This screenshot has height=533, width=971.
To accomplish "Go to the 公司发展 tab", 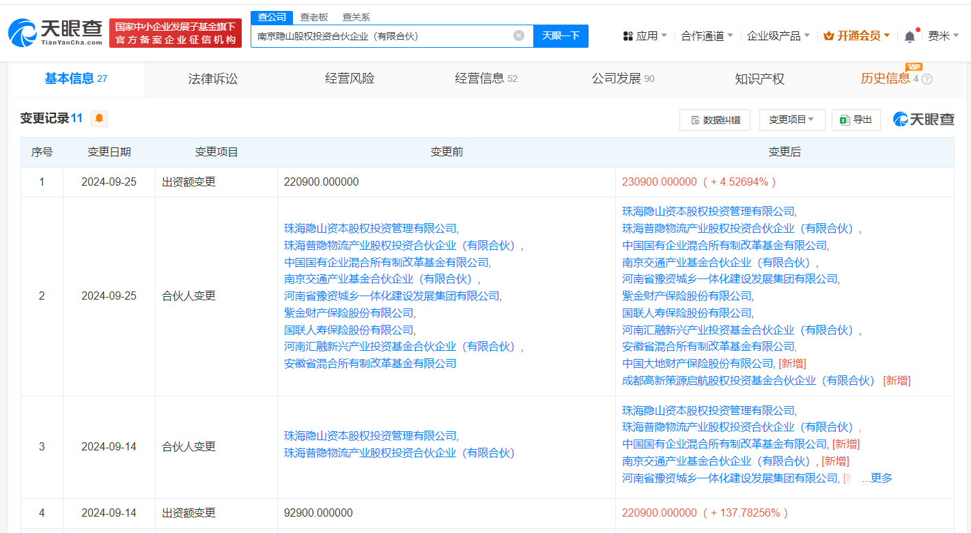I will coord(623,79).
